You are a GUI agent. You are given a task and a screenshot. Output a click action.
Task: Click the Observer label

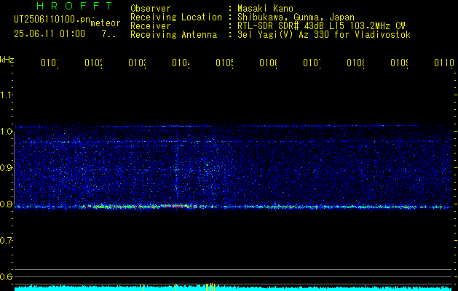coord(151,9)
